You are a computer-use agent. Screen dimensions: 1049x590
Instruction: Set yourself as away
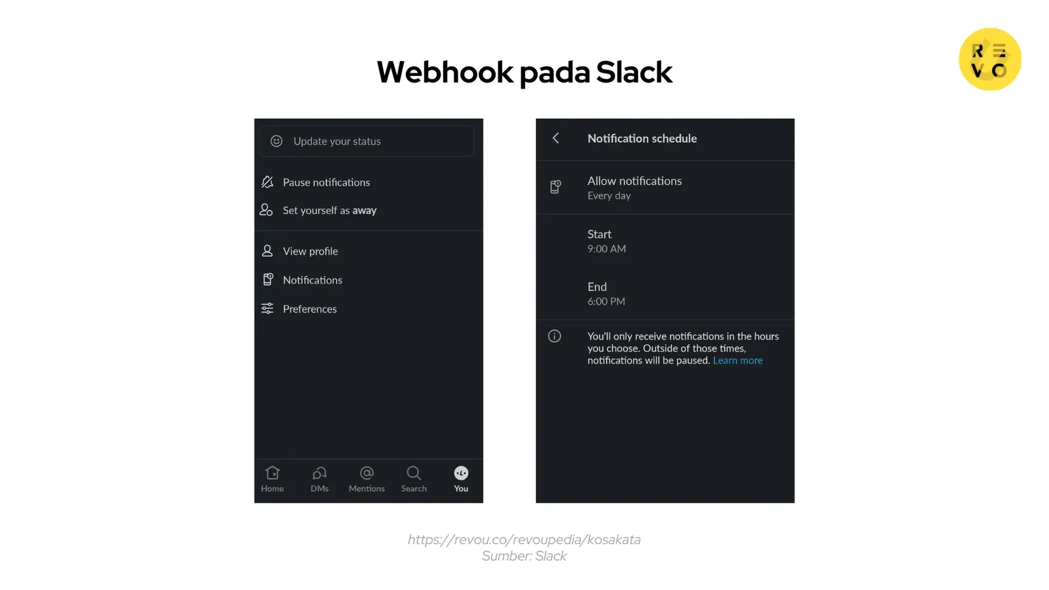point(329,210)
